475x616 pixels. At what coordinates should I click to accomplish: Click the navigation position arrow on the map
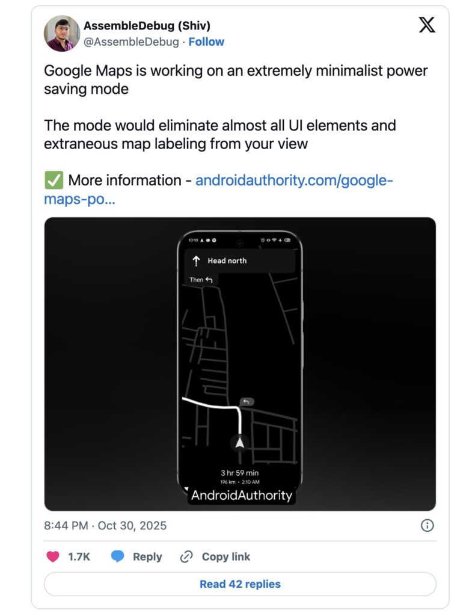tap(240, 443)
